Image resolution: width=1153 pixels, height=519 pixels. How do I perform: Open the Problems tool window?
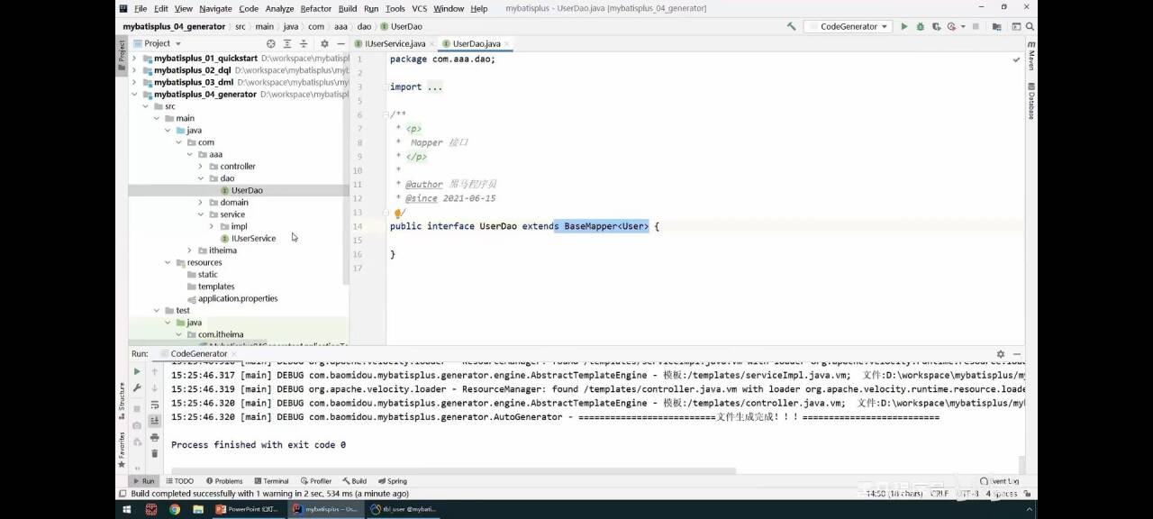coord(224,481)
